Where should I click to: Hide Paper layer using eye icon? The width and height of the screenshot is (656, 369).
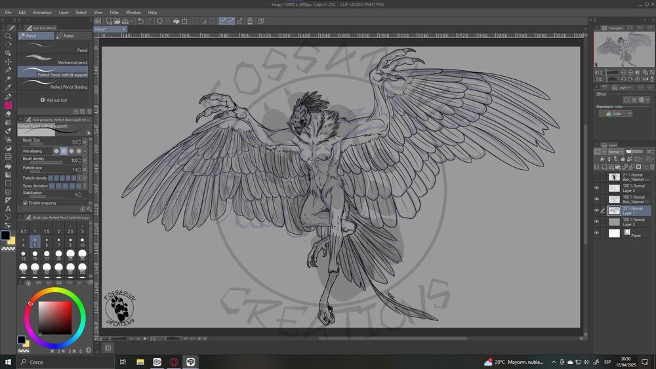tap(596, 233)
